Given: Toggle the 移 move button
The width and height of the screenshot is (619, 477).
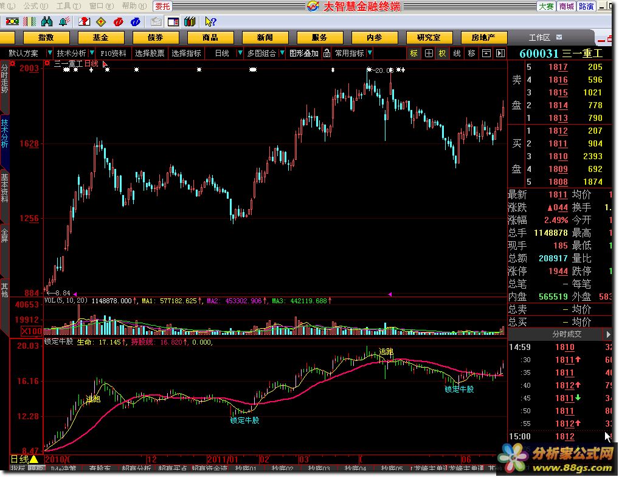Looking at the screenshot, I should [x=471, y=53].
